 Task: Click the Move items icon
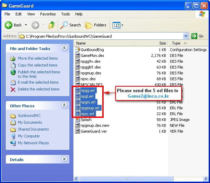point(13,59)
